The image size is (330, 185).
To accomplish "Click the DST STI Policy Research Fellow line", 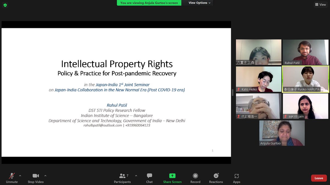I will pos(117,110).
